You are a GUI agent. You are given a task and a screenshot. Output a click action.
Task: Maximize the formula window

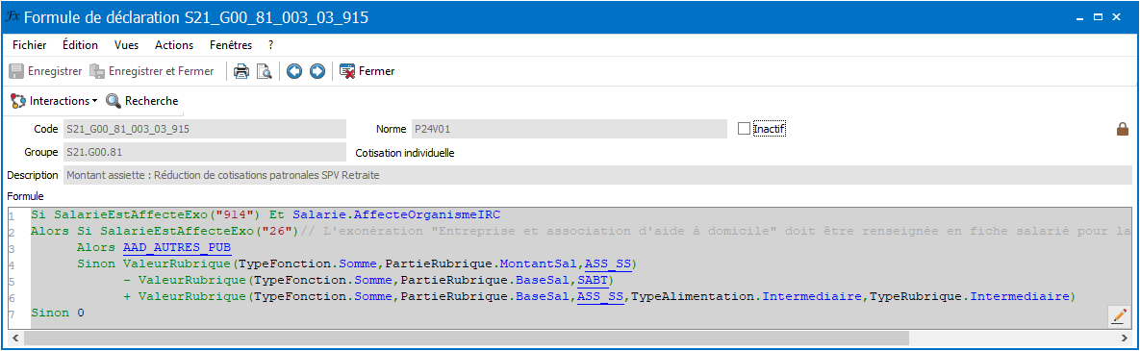point(1098,16)
